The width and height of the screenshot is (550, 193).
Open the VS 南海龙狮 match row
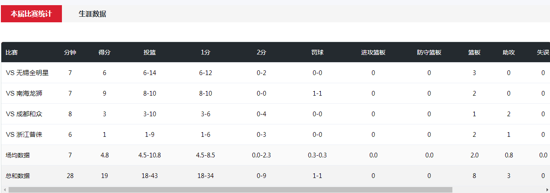click(276, 93)
